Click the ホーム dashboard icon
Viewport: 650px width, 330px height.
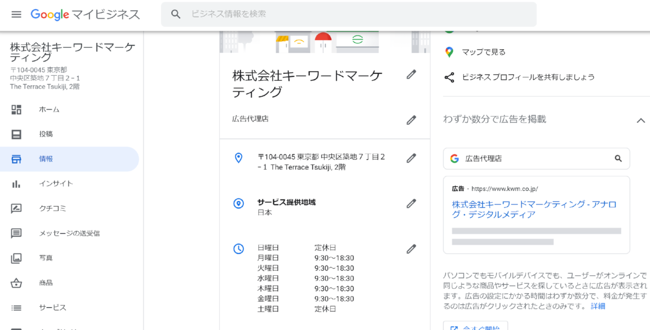point(16,109)
